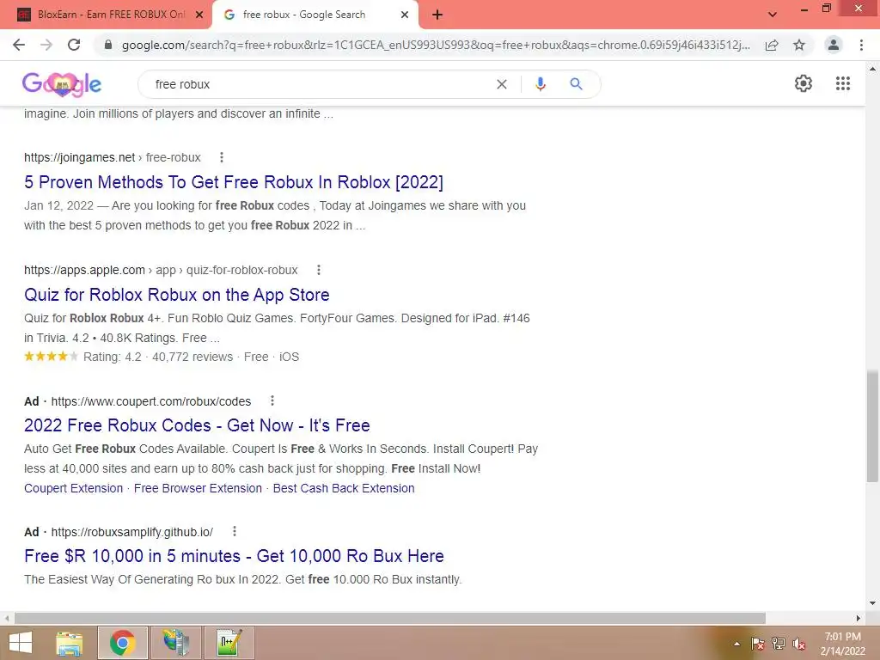Click the scroll down arrow
Image resolution: width=880 pixels, height=660 pixels.
coord(872,603)
